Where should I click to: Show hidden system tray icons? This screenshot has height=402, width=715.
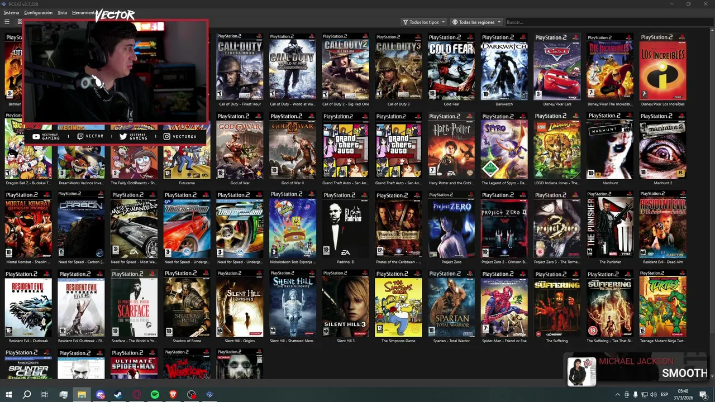click(617, 395)
